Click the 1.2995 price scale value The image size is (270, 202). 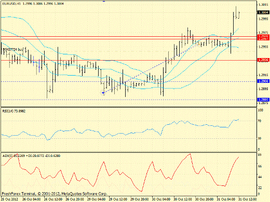(263, 19)
